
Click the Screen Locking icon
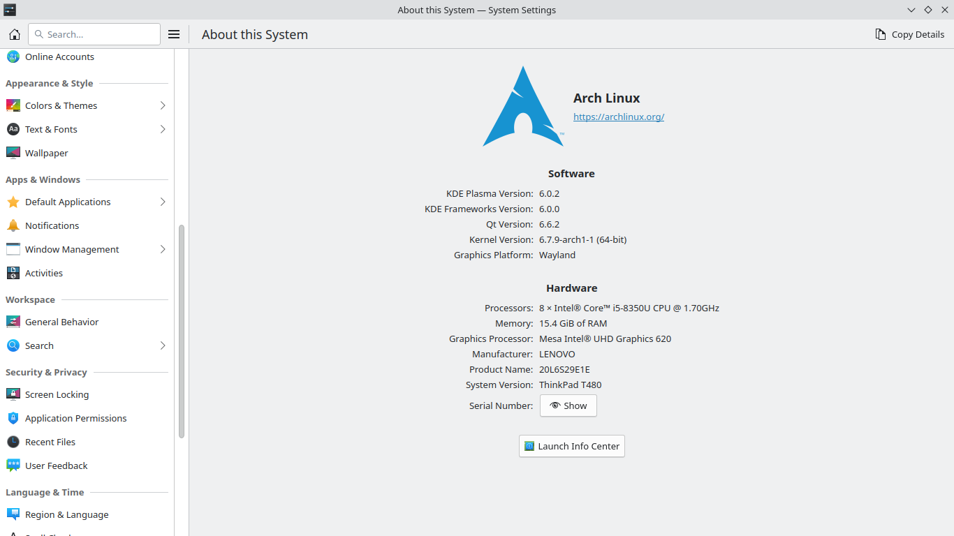(x=13, y=394)
